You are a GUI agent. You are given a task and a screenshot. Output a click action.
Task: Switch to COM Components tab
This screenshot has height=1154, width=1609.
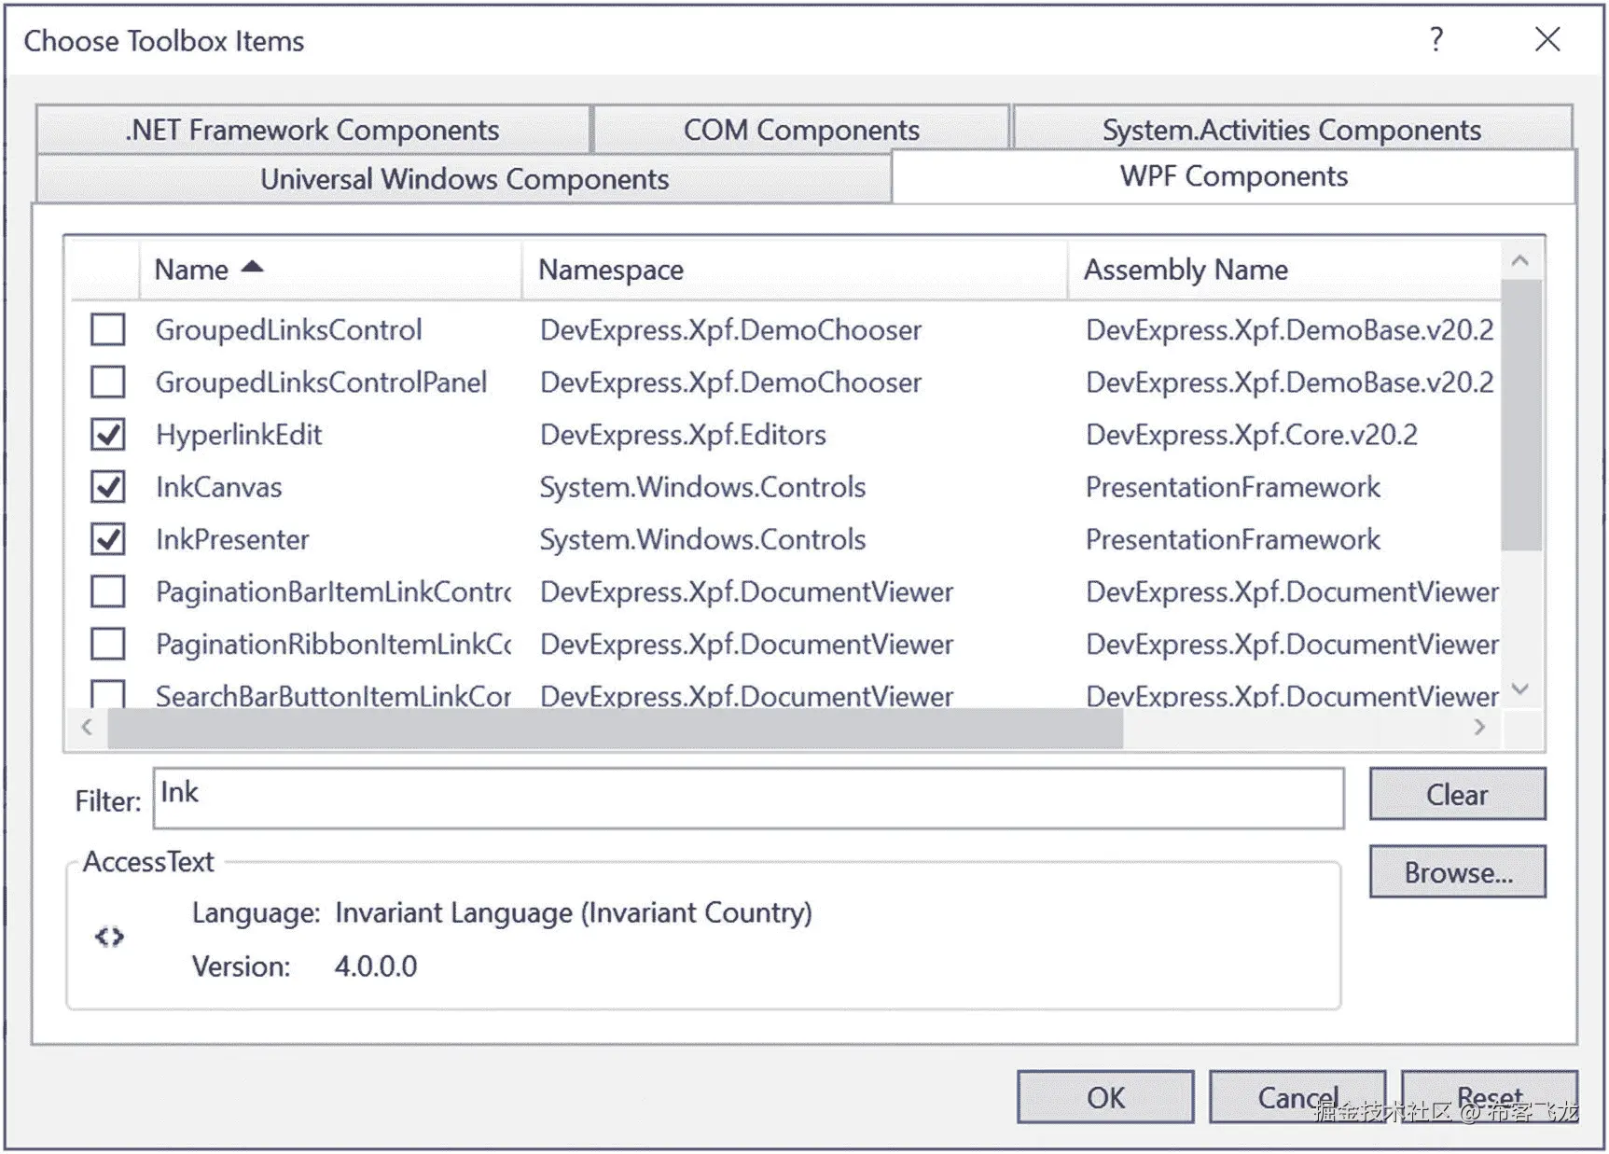[801, 129]
